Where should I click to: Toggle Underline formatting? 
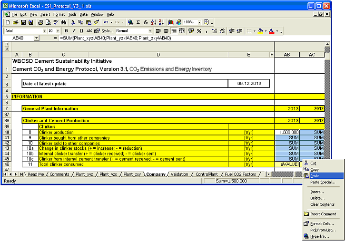[81, 31]
